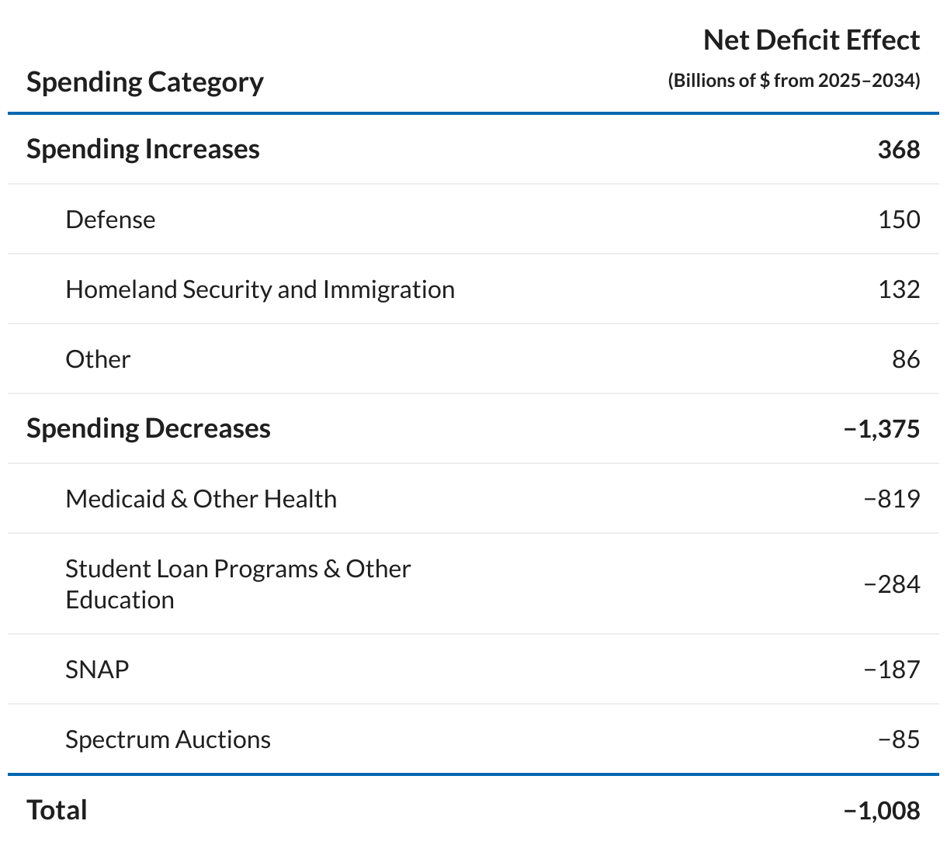Select the Defense row label
This screenshot has height=852, width=947.
pos(110,220)
